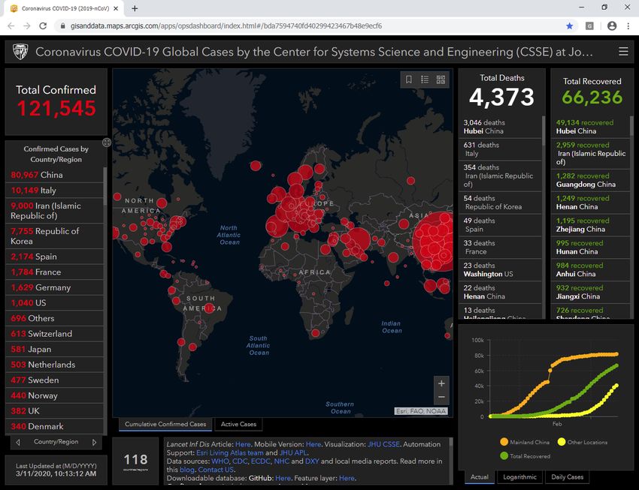The width and height of the screenshot is (639, 490).
Task: Toggle Total Recovered series in legend
Action: point(525,456)
